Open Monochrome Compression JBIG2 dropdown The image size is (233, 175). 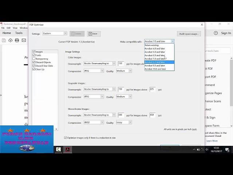click(x=94, y=122)
